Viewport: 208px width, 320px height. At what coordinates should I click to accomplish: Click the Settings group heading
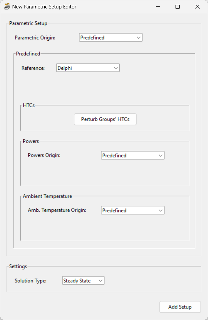[x=18, y=267]
